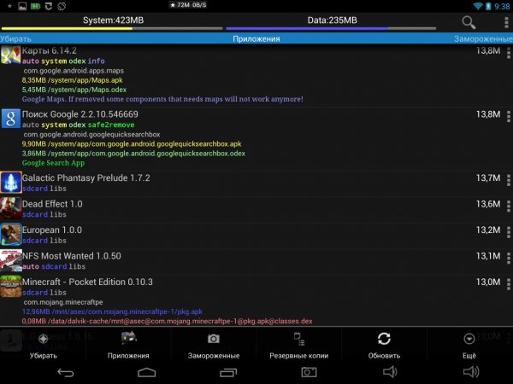Tap Обновить refresh button
513x384 pixels.
point(384,345)
